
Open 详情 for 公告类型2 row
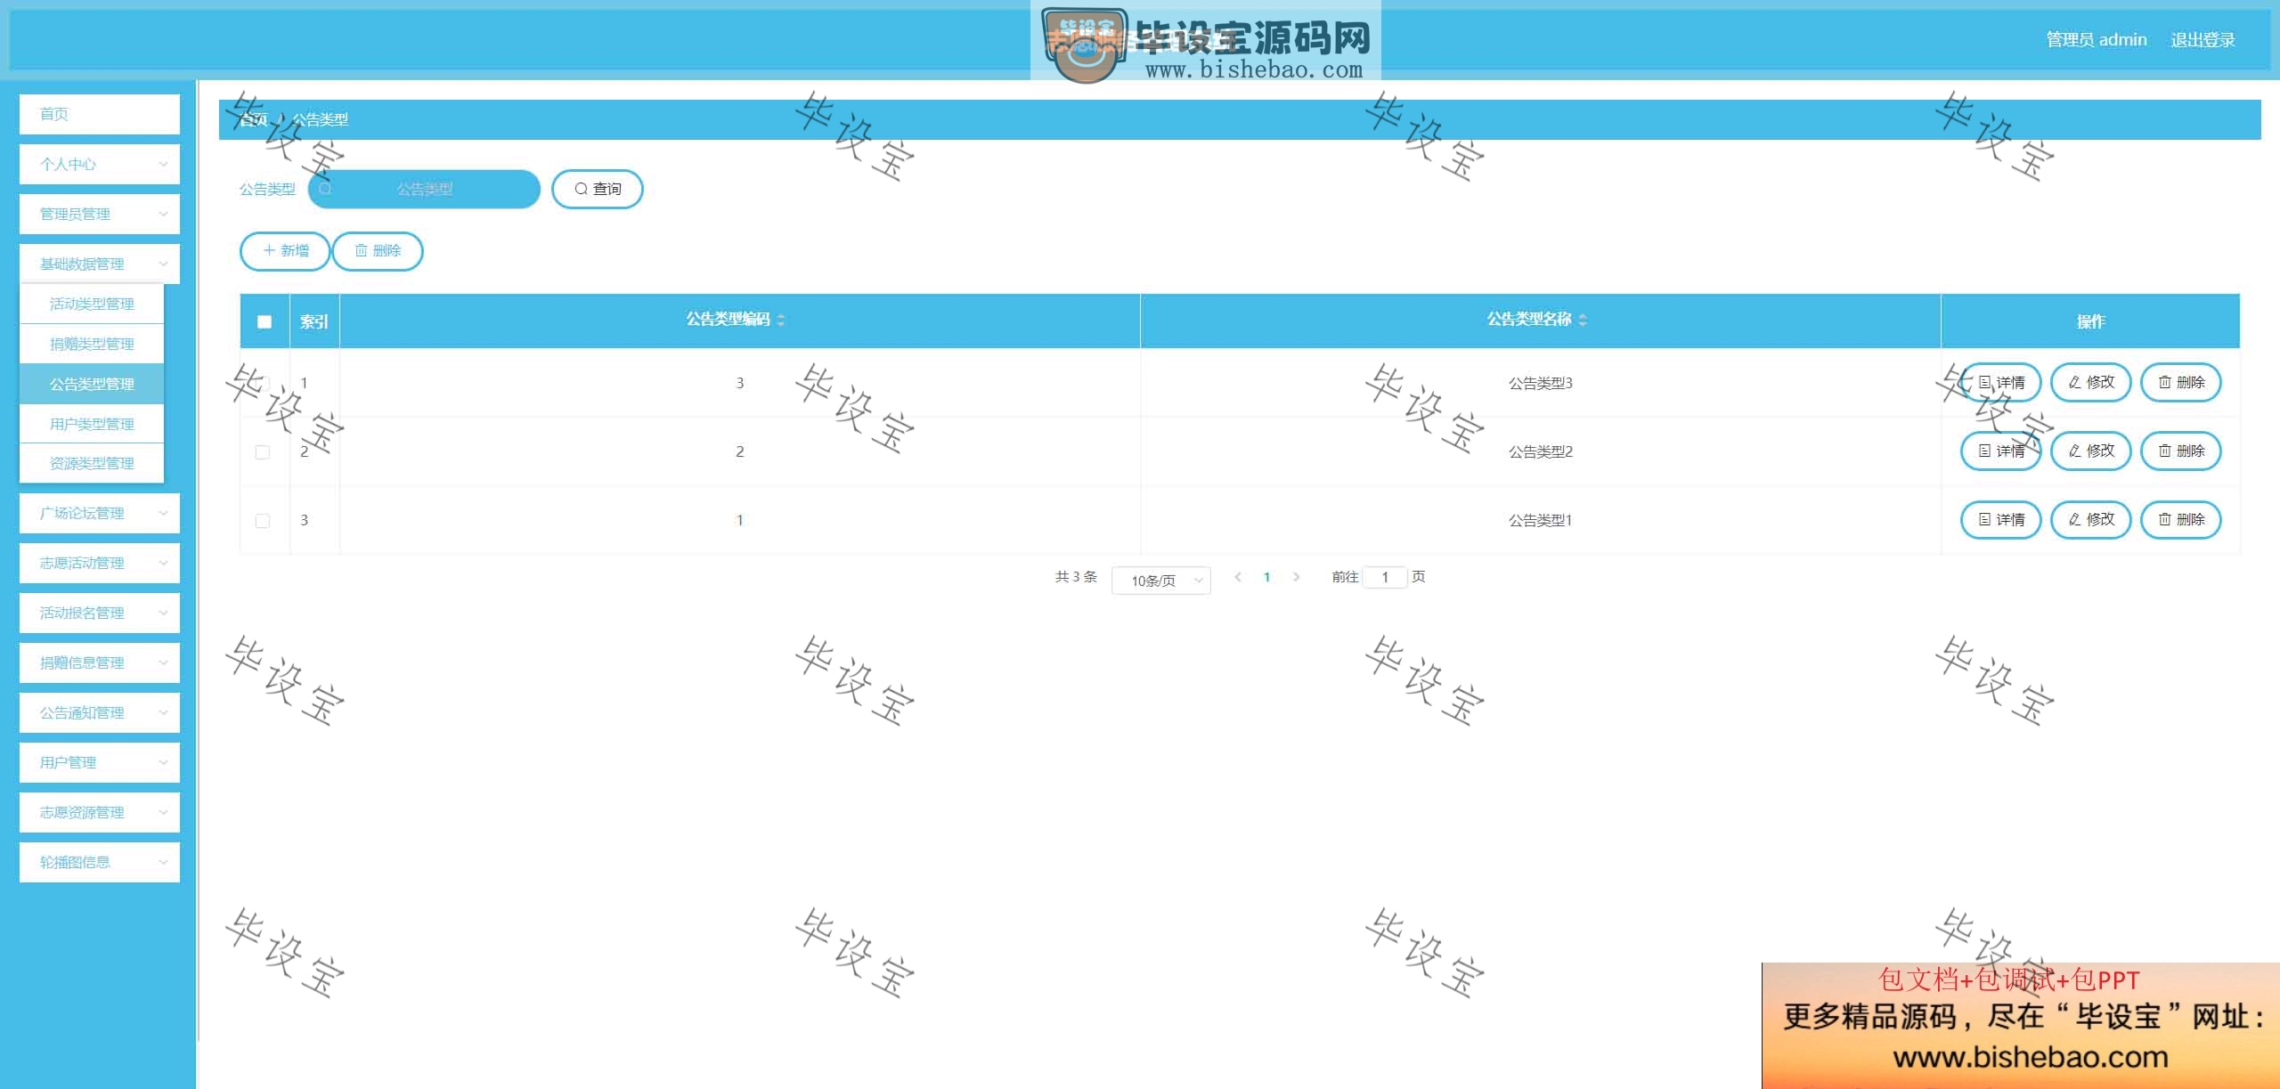[2000, 451]
